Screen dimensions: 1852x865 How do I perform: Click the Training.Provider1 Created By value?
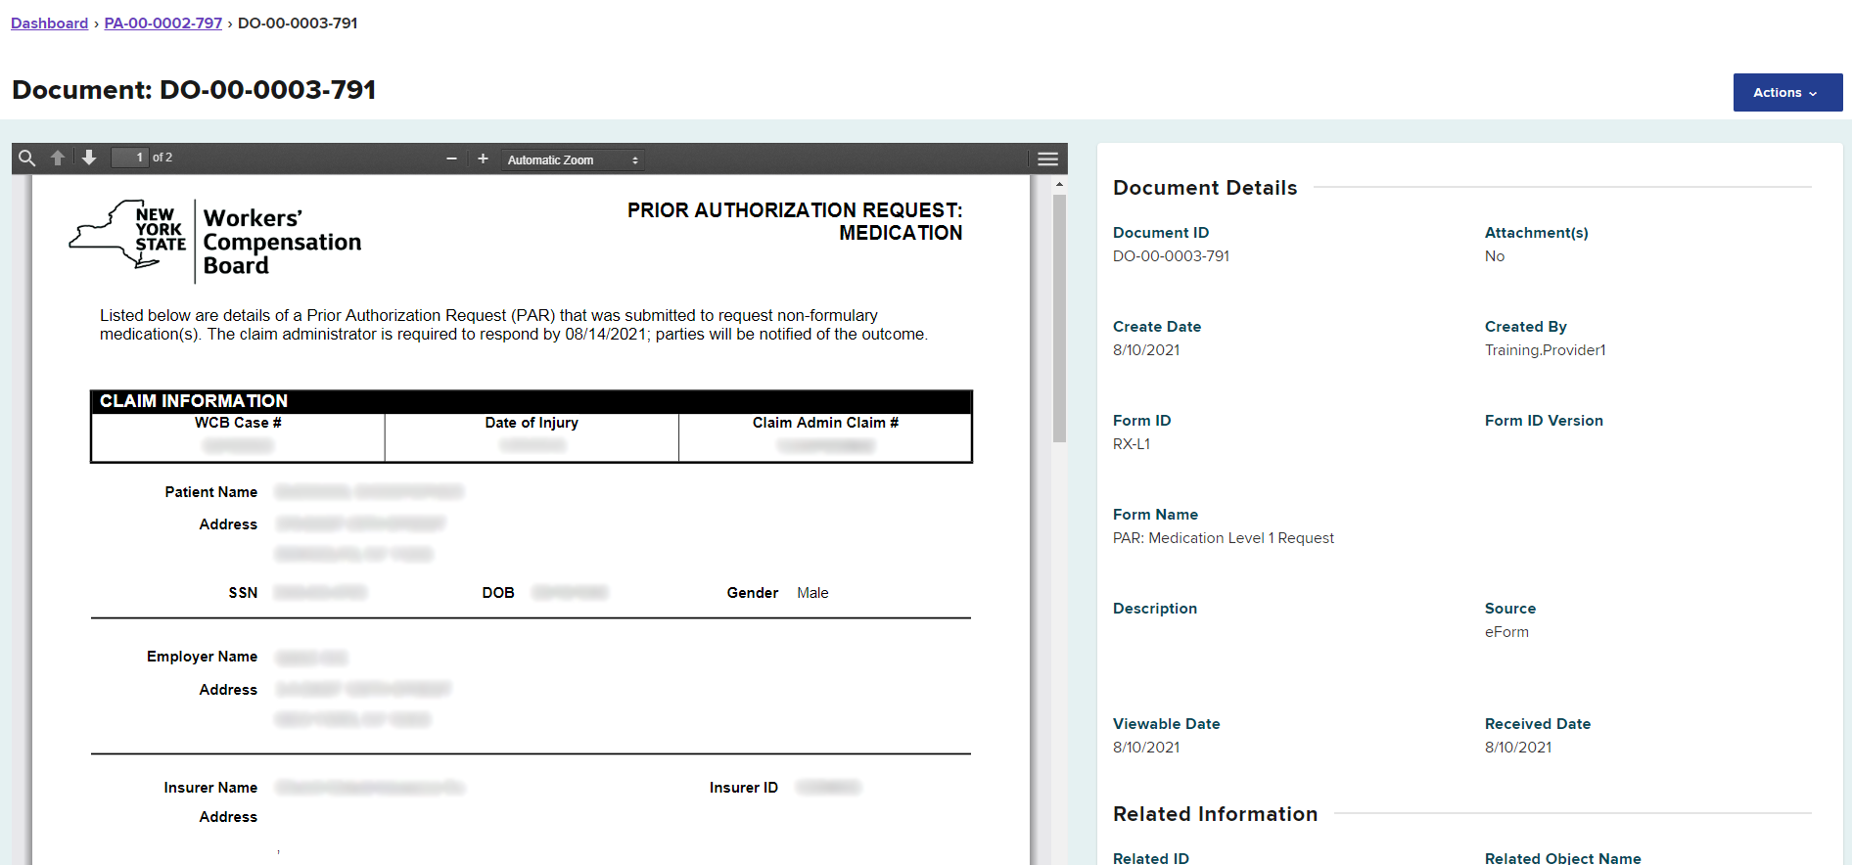point(1545,350)
